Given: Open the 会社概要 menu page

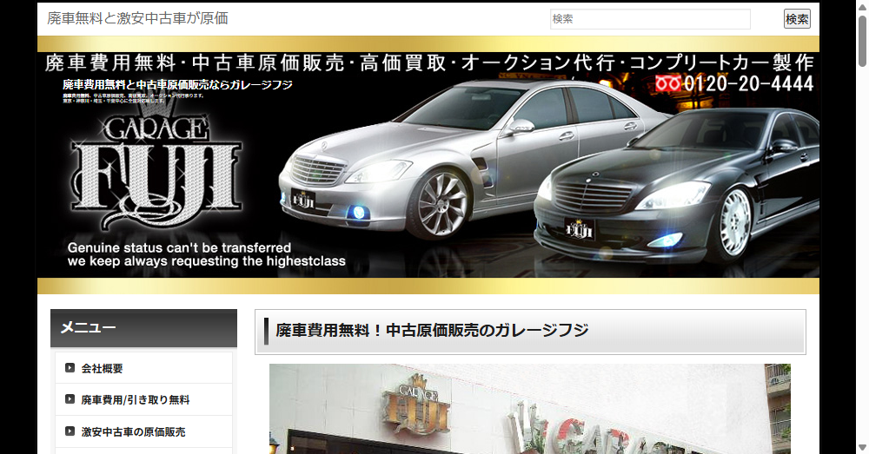Looking at the screenshot, I should pos(102,368).
